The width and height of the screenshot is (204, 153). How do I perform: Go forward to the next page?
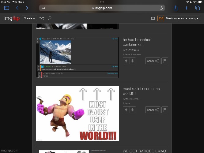[x=27, y=8]
